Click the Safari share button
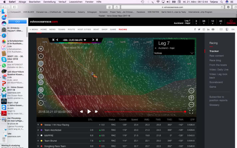Viewport: 237px width, 148px height. pyautogui.click(x=117, y=7)
